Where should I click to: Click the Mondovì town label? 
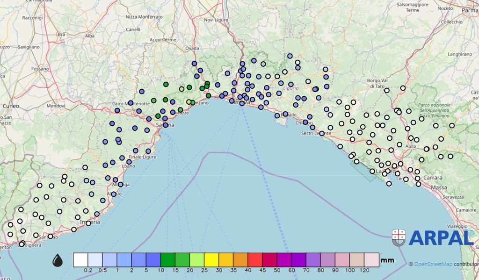click(56, 106)
